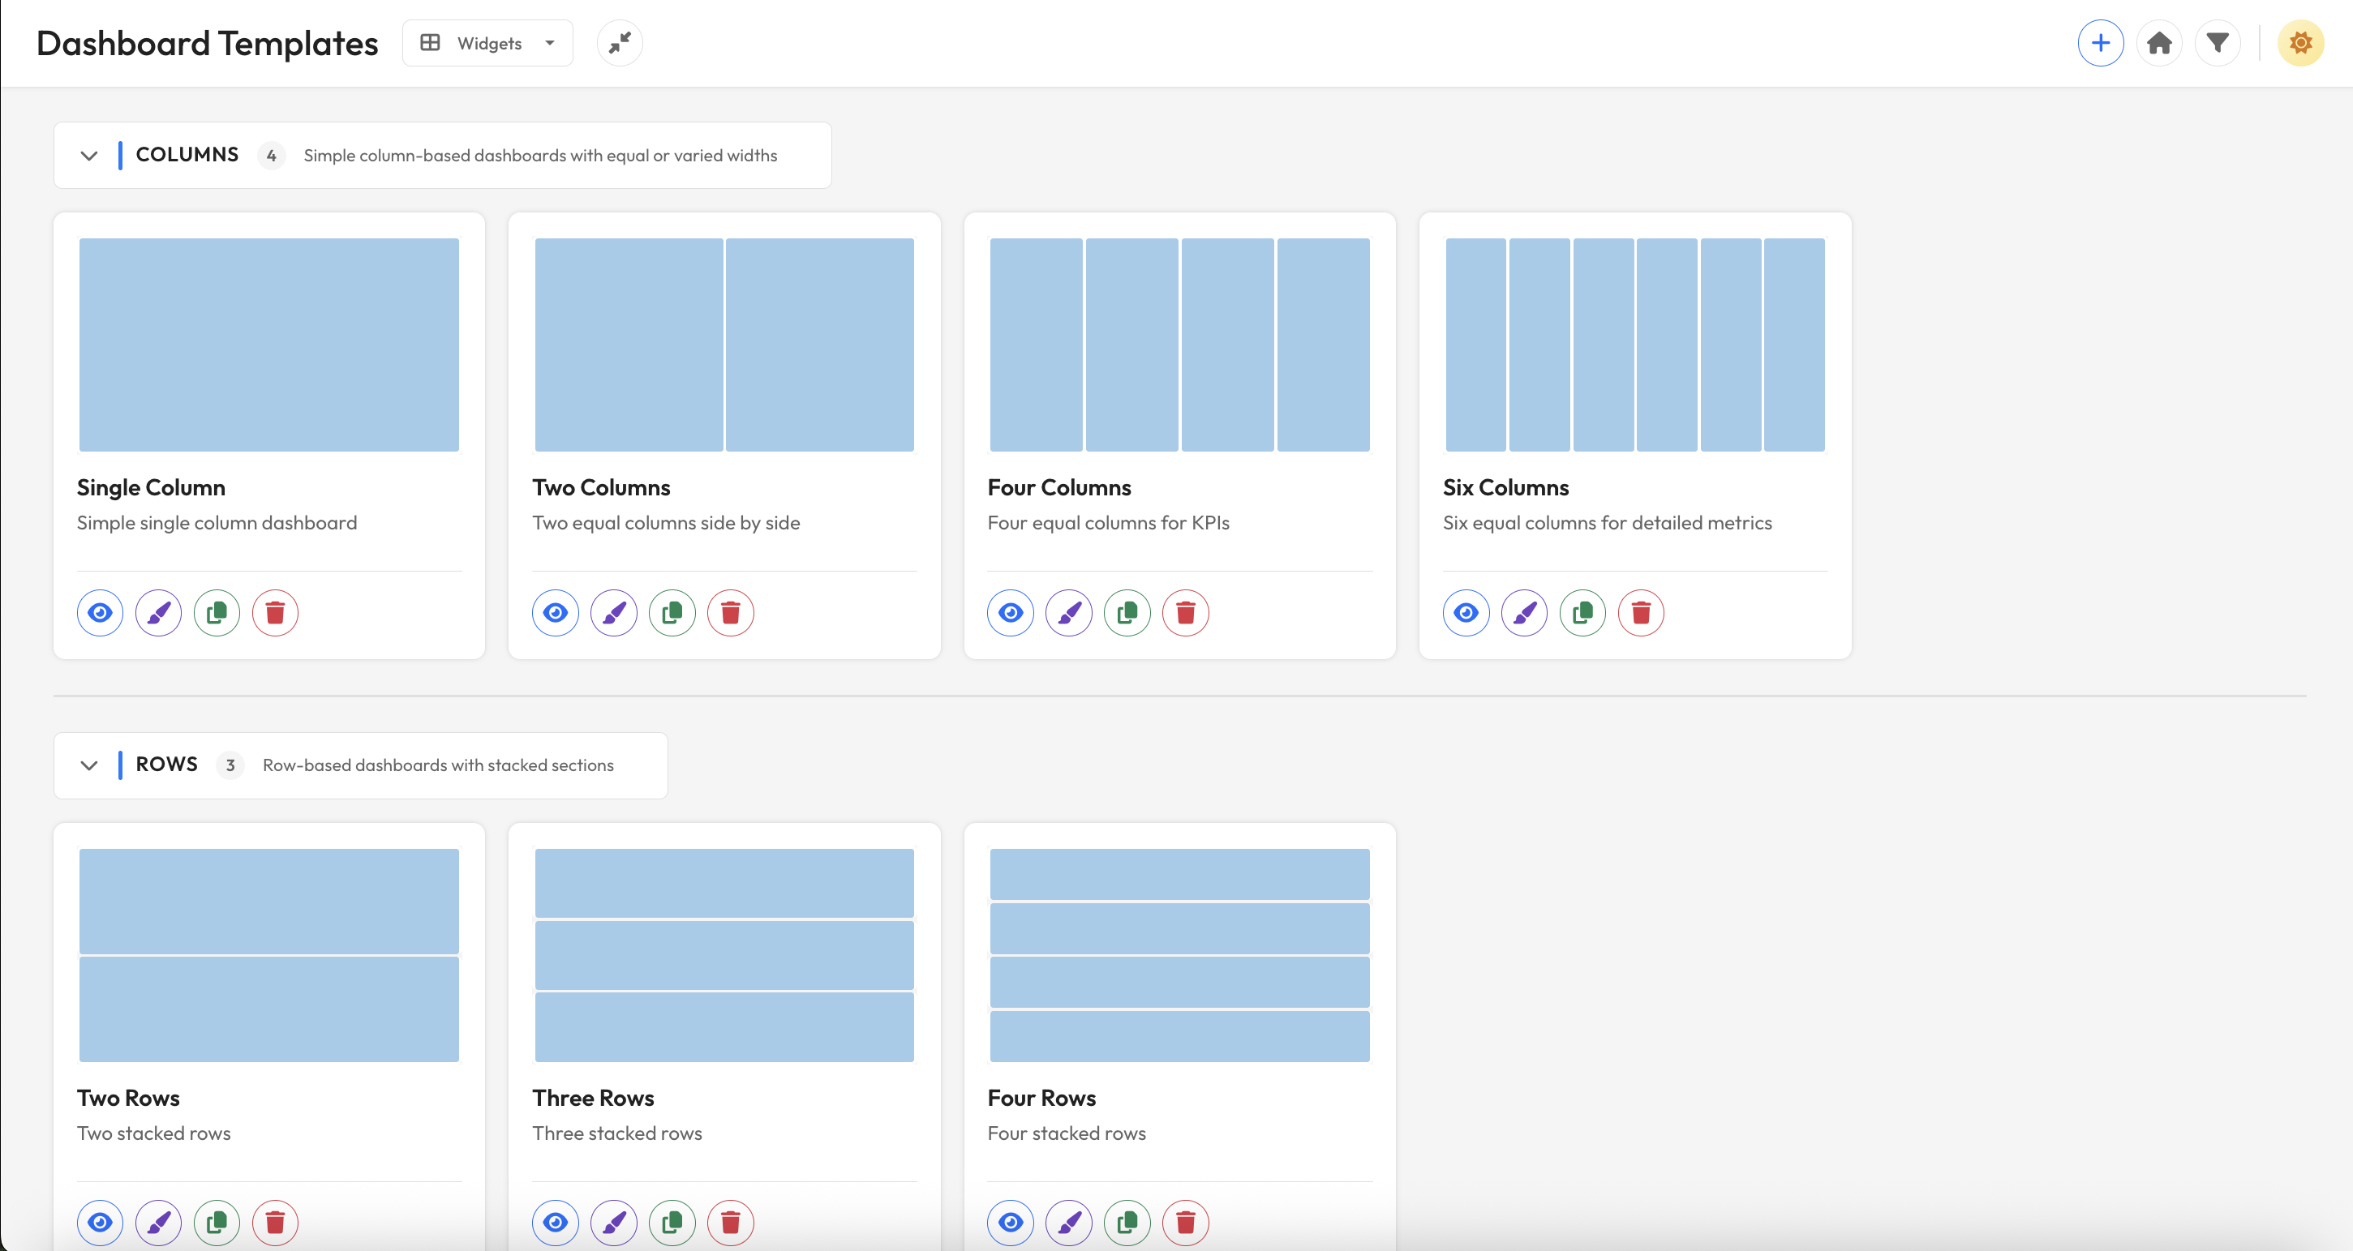This screenshot has width=2353, height=1251.
Task: Click the ROWS section label
Action: click(x=166, y=765)
